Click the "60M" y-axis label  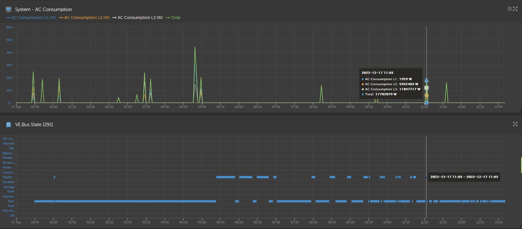tap(9, 27)
